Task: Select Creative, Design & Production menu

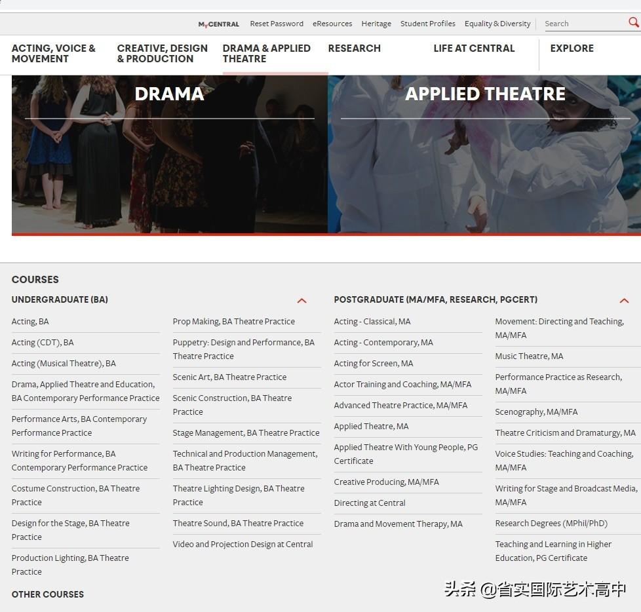Action: (x=162, y=54)
